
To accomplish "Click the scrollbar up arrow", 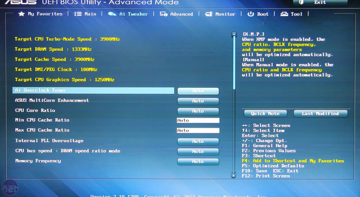I will (x=234, y=35).
